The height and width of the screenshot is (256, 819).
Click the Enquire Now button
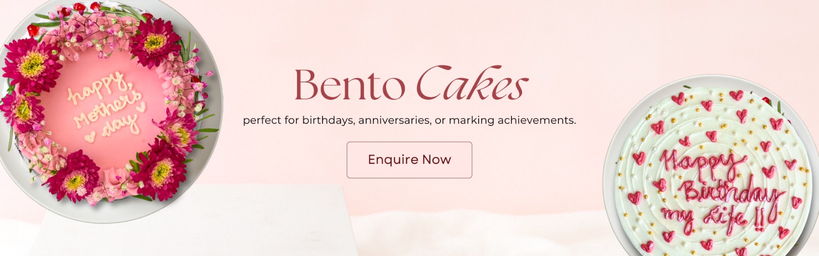click(409, 160)
